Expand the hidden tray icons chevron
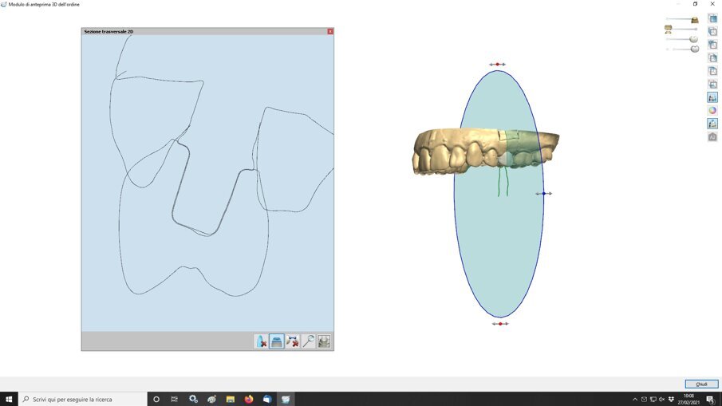The width and height of the screenshot is (722, 406). tap(635, 399)
